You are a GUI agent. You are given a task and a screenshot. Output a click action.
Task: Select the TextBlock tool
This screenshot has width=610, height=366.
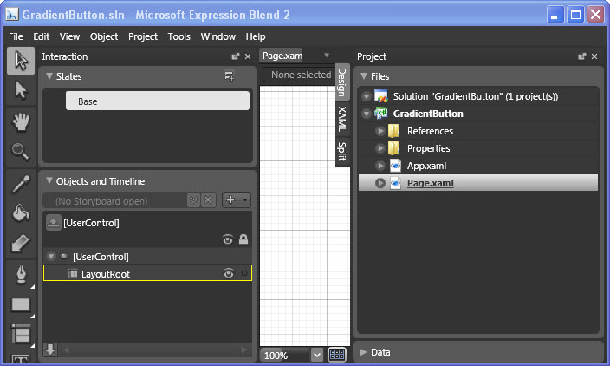(x=21, y=358)
